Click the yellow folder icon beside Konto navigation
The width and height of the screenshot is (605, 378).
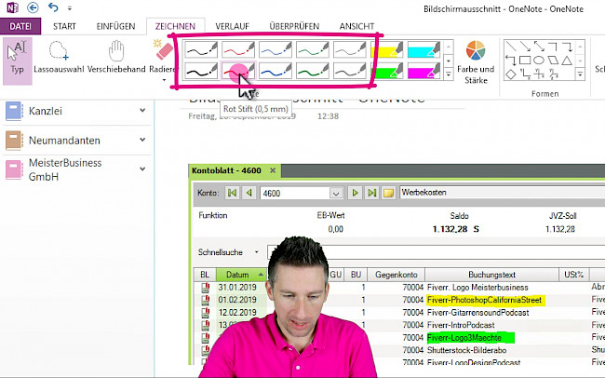pyautogui.click(x=388, y=193)
